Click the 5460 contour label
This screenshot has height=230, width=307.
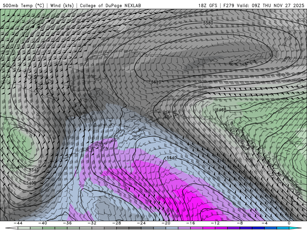tap(221, 110)
